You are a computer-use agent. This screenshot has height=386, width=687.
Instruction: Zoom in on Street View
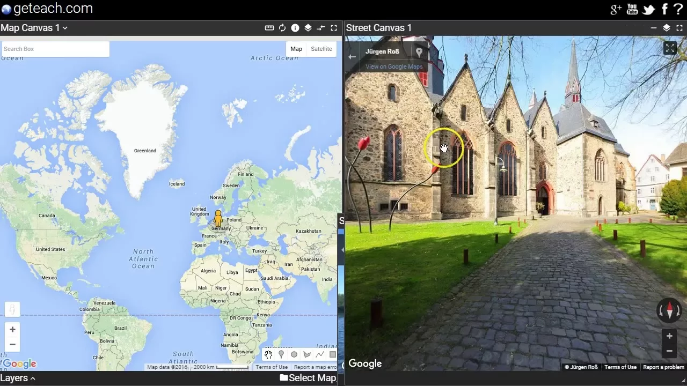(669, 336)
